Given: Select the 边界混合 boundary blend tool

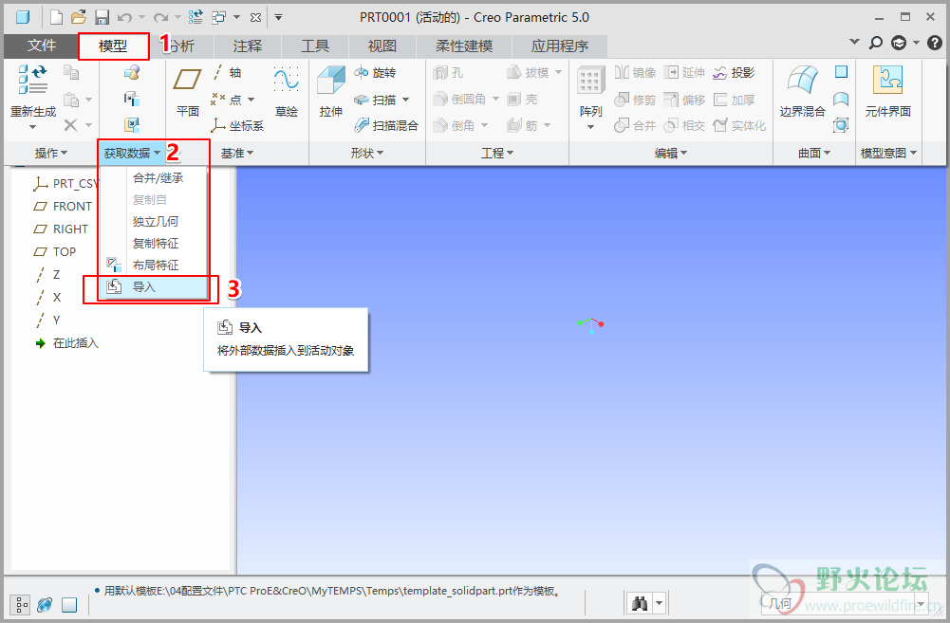Looking at the screenshot, I should coord(802,92).
